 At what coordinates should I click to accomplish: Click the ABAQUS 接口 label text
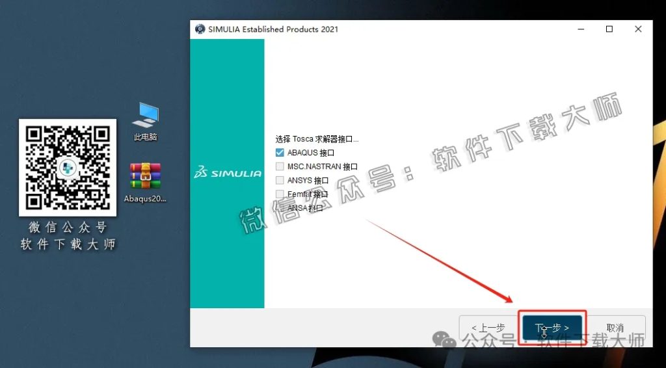point(311,152)
